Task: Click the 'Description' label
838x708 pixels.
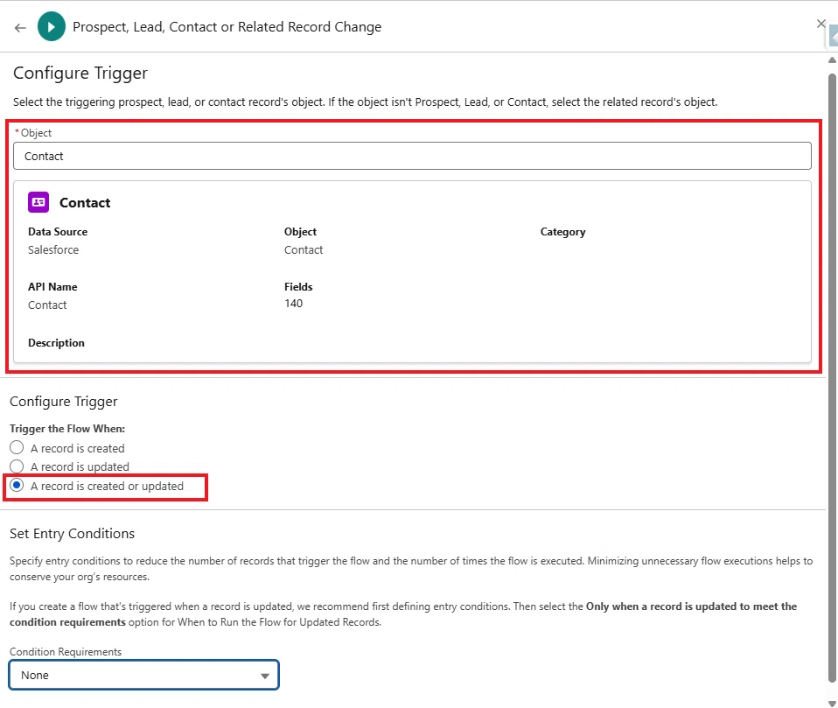Action: [56, 343]
